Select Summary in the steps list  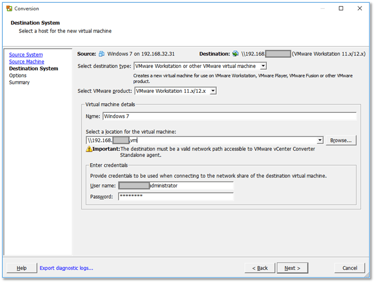click(x=19, y=83)
